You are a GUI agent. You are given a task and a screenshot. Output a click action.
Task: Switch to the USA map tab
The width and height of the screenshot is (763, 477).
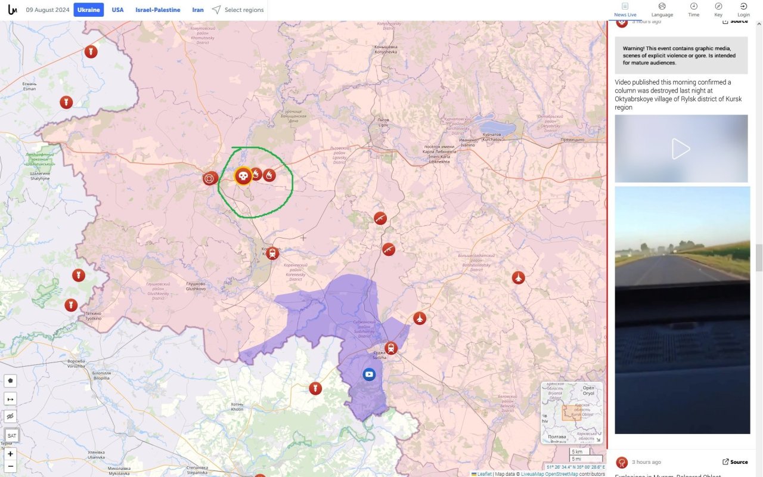pos(117,10)
